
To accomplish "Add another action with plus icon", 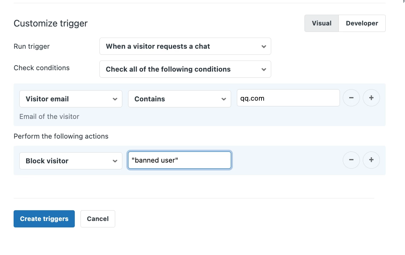I will [x=371, y=160].
